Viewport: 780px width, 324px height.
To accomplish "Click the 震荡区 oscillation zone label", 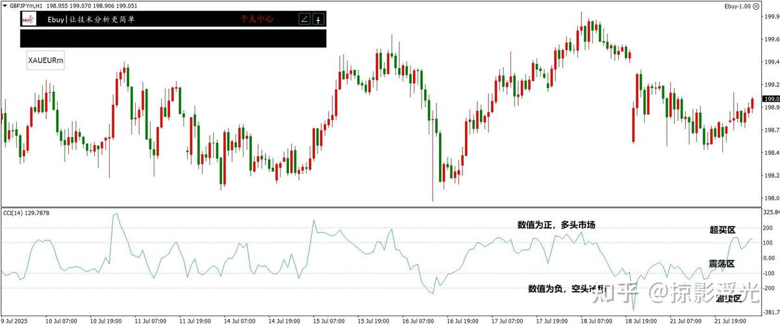I will 721,264.
